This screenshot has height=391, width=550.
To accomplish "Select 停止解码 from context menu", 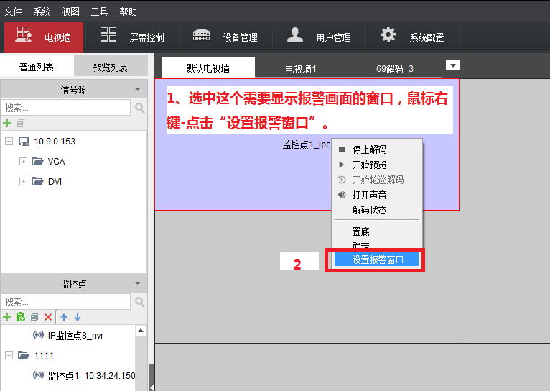I will point(369,149).
